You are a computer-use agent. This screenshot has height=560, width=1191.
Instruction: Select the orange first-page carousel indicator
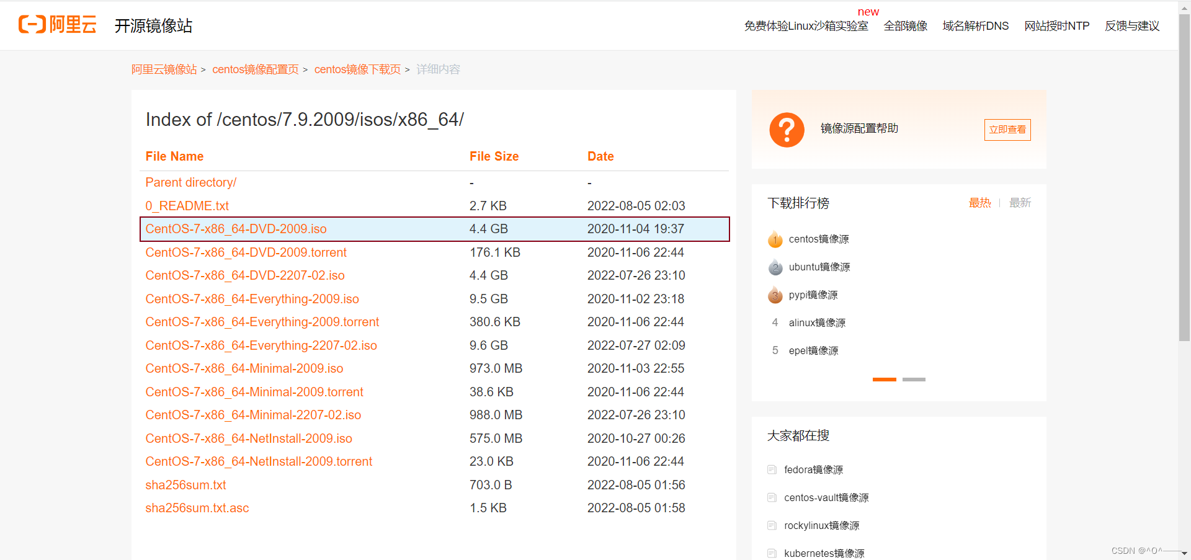pos(884,380)
